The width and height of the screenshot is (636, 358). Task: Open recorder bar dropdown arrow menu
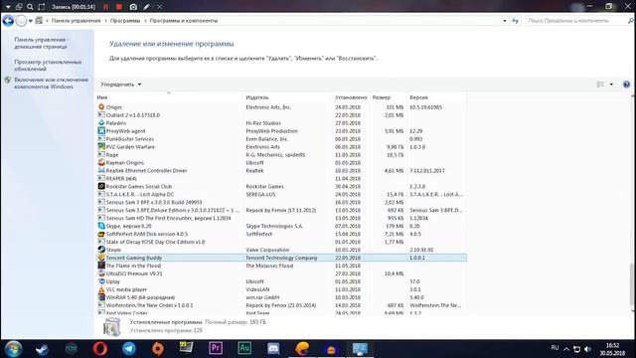tap(8, 7)
